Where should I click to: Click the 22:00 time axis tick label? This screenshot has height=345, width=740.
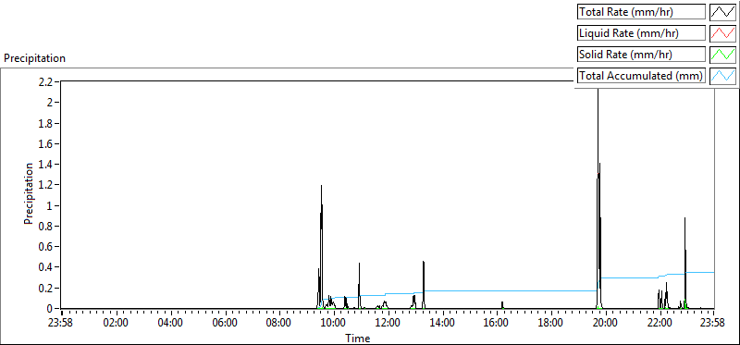660,324
